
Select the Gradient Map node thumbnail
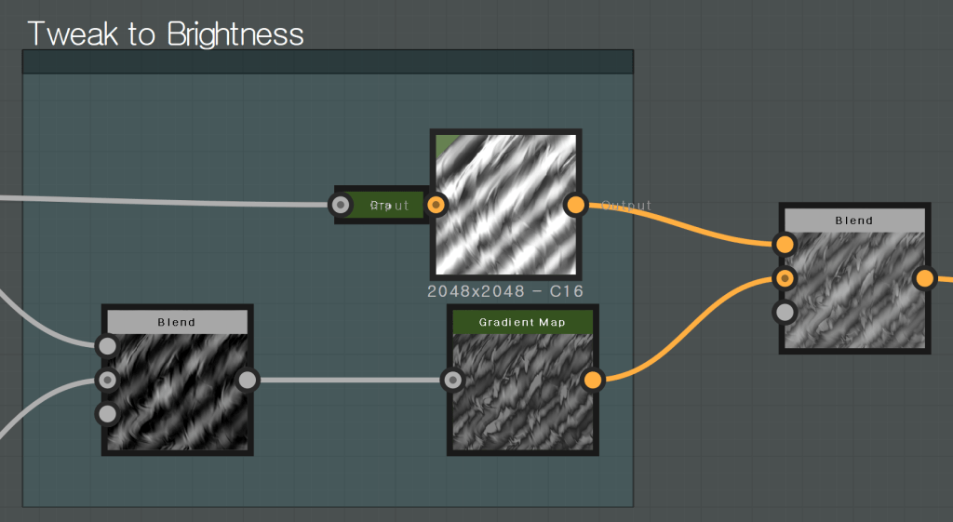[523, 392]
